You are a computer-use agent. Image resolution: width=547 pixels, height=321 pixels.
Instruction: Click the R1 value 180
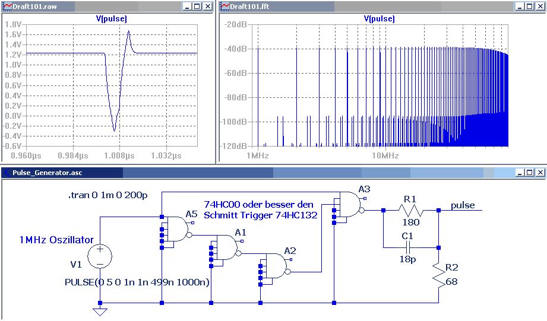tap(411, 223)
